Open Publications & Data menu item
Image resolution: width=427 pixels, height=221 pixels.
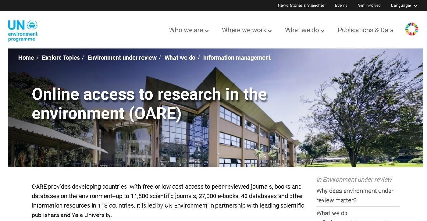point(366,30)
